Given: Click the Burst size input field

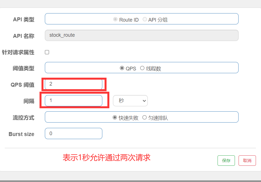Looking at the screenshot, I should pos(73,133).
